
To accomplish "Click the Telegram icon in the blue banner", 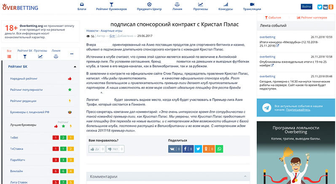I will pos(267,108).
